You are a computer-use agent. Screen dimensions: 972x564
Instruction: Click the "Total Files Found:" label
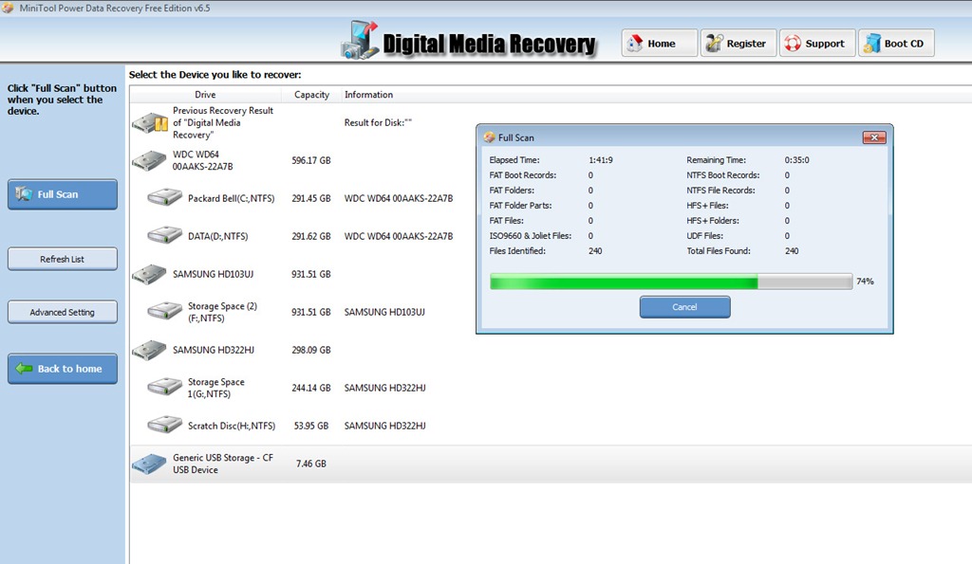click(x=719, y=251)
